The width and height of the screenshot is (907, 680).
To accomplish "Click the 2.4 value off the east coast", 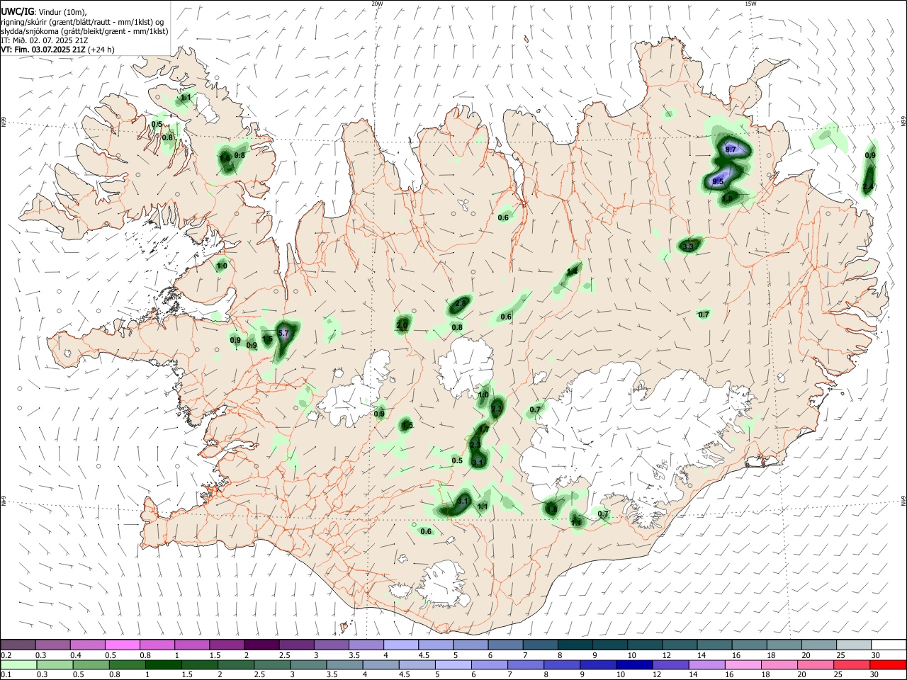I will pos(868,187).
